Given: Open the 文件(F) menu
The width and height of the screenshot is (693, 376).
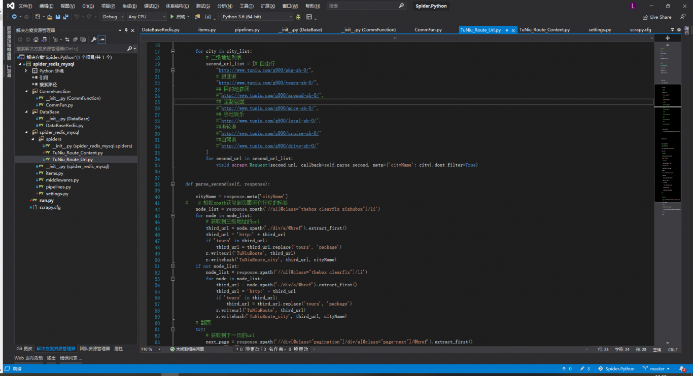Looking at the screenshot, I should click(25, 6).
